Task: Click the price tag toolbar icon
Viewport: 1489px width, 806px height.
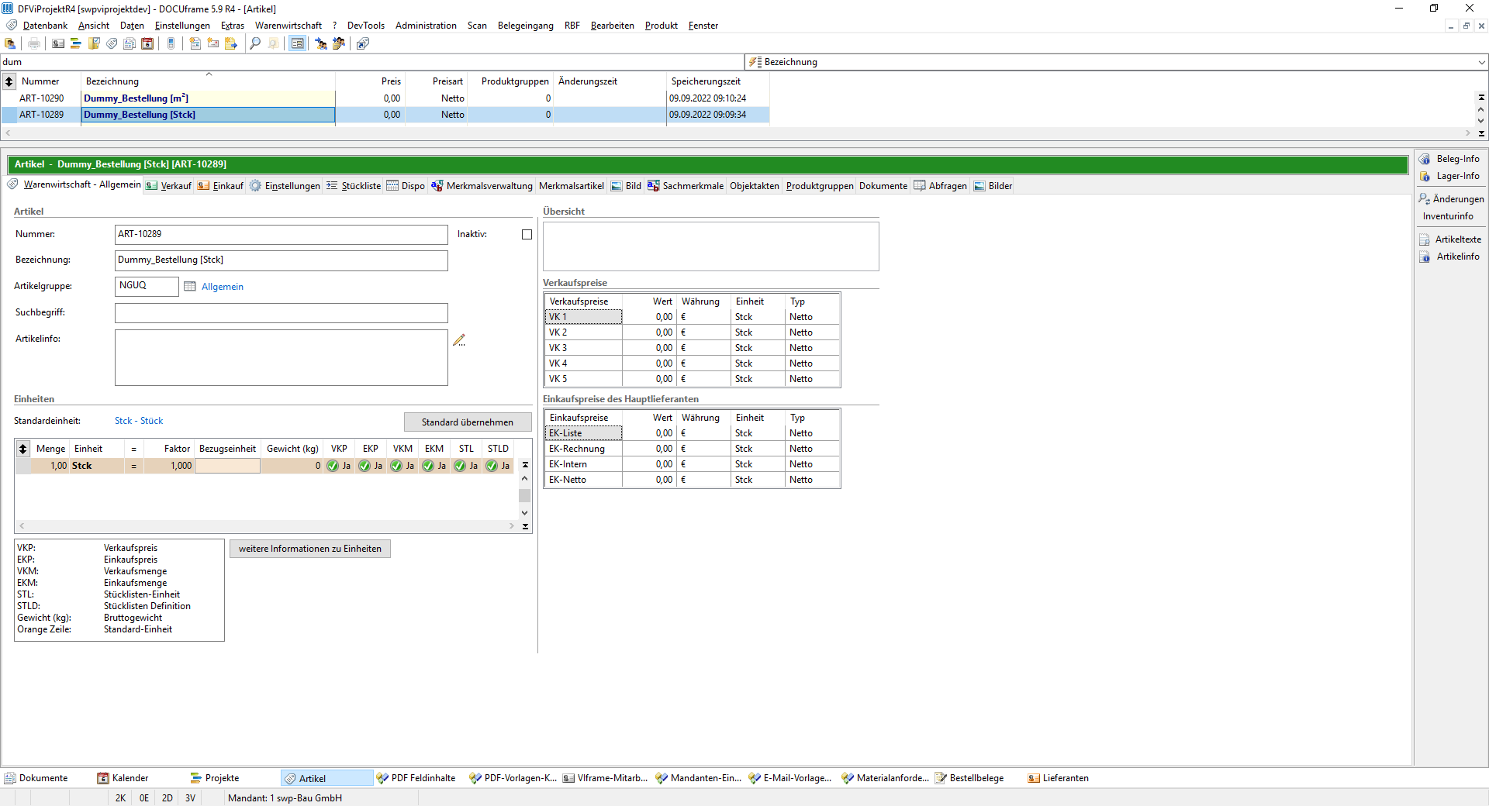Action: [x=112, y=43]
